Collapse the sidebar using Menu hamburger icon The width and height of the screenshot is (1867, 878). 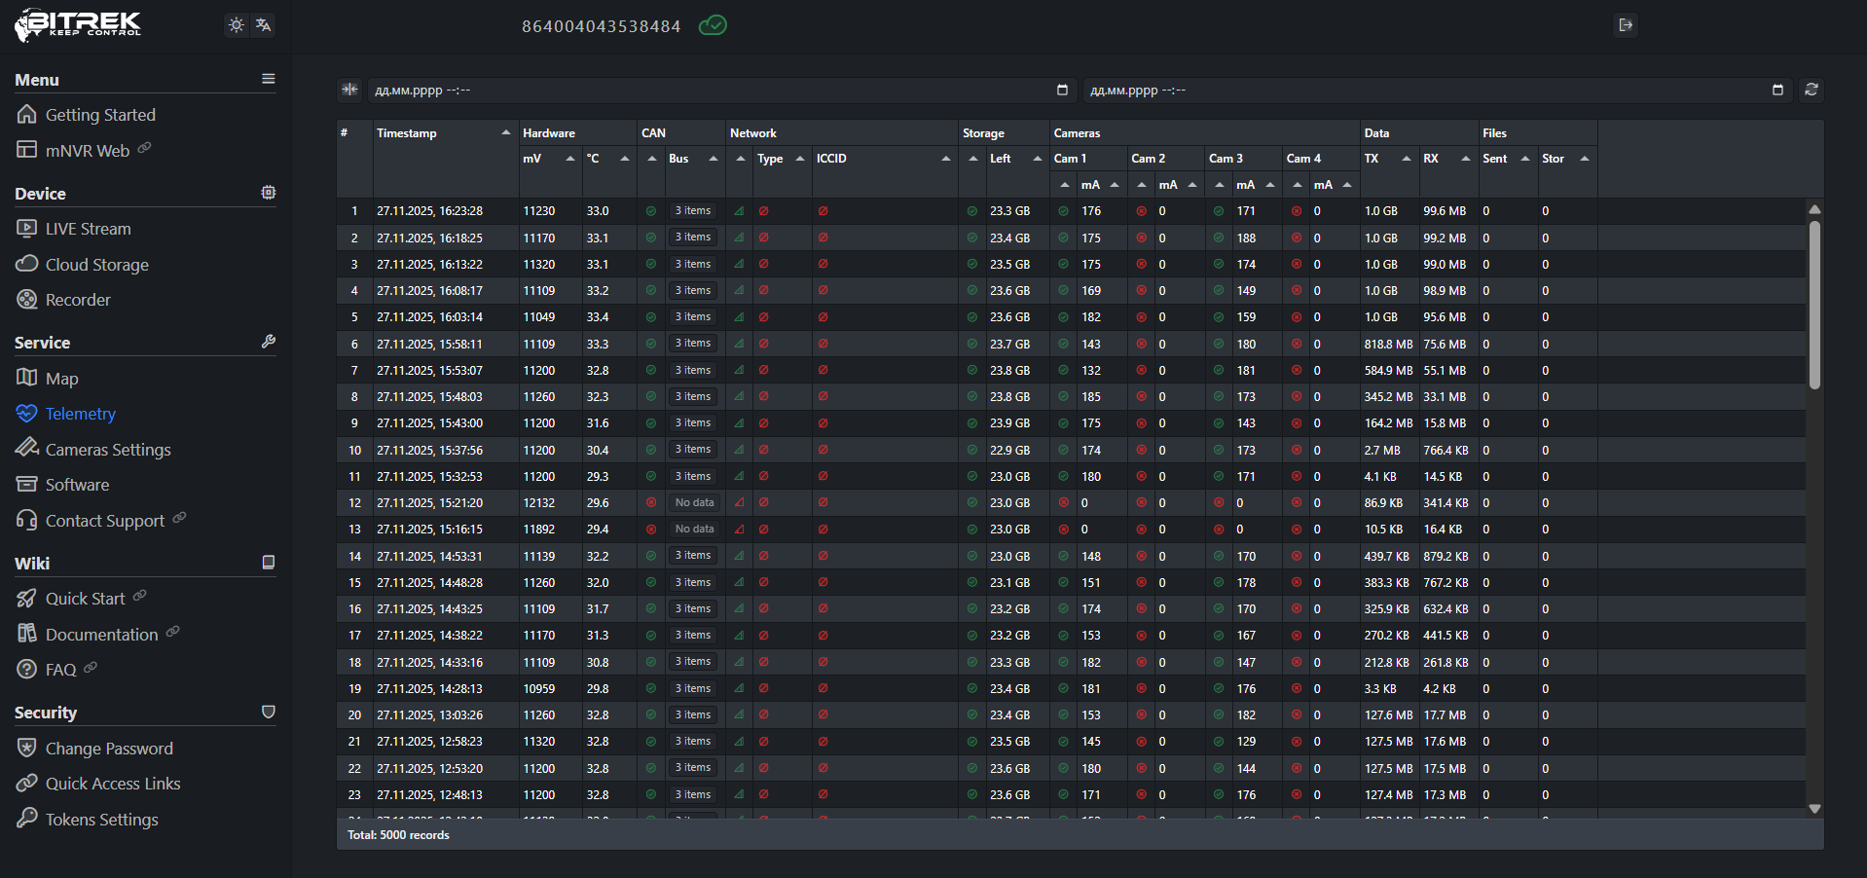(268, 79)
